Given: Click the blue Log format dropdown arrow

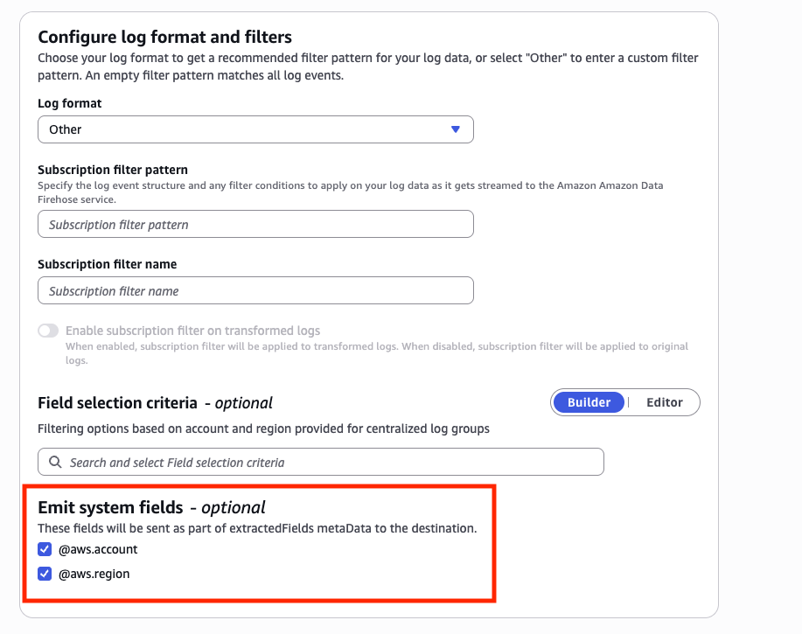Looking at the screenshot, I should tap(455, 129).
